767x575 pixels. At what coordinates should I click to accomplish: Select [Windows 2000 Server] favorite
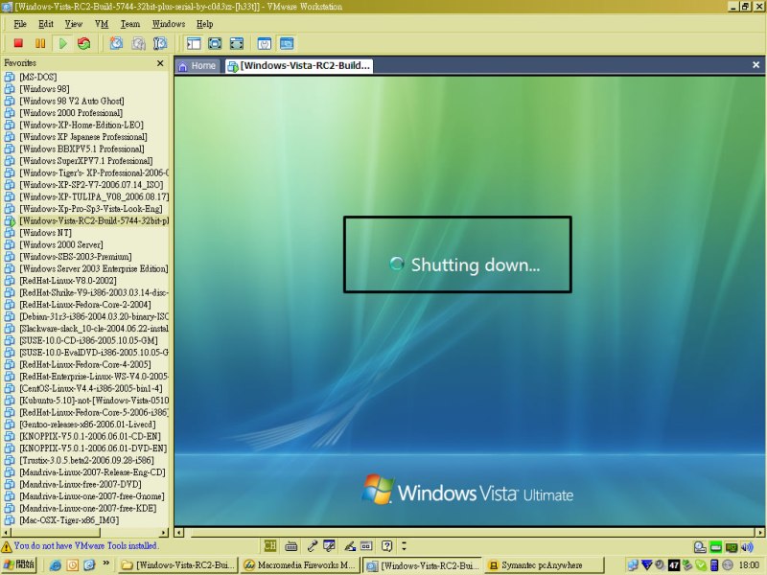[x=61, y=244]
